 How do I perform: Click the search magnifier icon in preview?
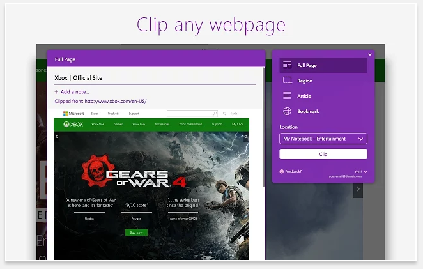pyautogui.click(x=215, y=114)
